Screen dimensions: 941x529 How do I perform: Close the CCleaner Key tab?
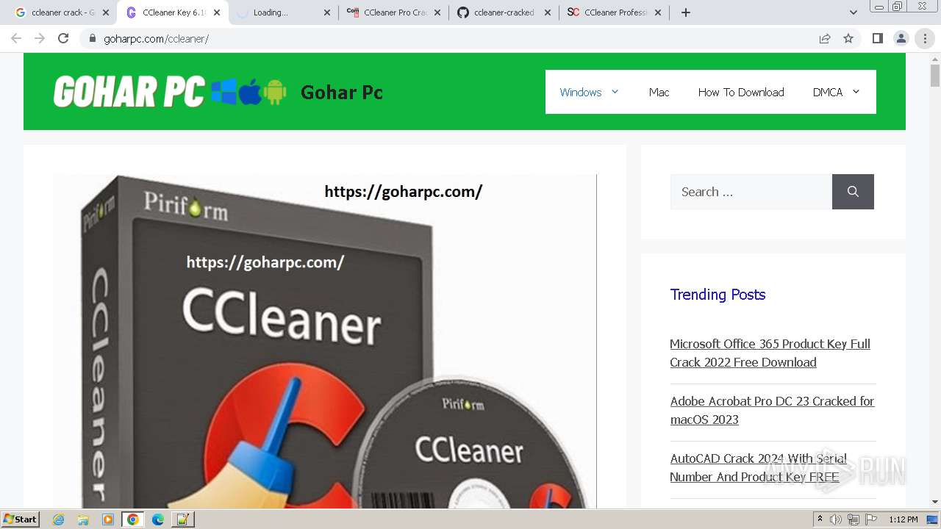pos(217,12)
